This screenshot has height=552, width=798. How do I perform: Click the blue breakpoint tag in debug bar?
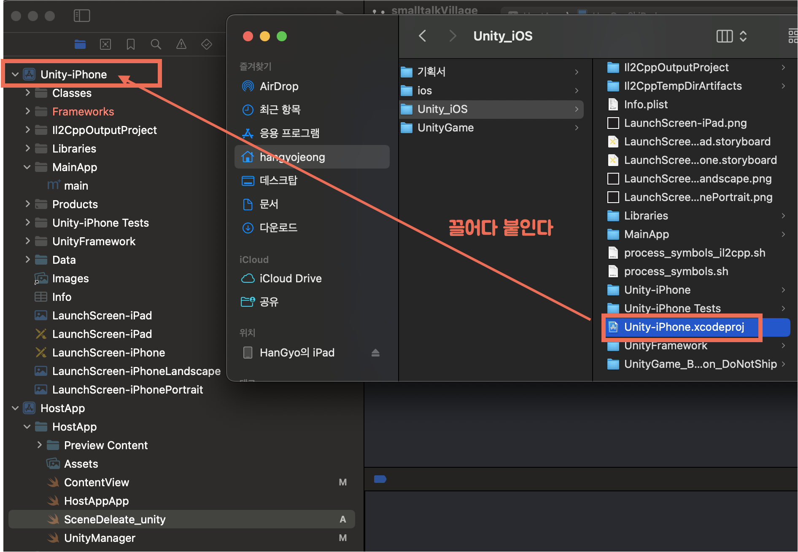(380, 479)
